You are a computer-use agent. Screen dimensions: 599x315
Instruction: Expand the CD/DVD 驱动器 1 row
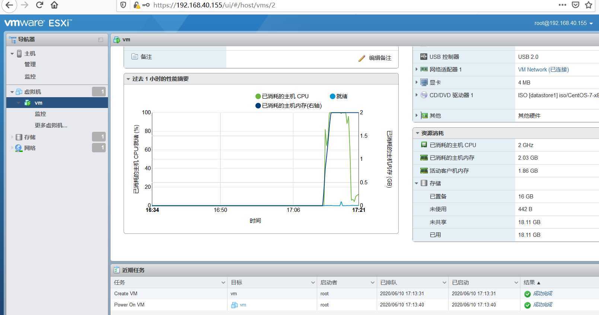point(417,95)
